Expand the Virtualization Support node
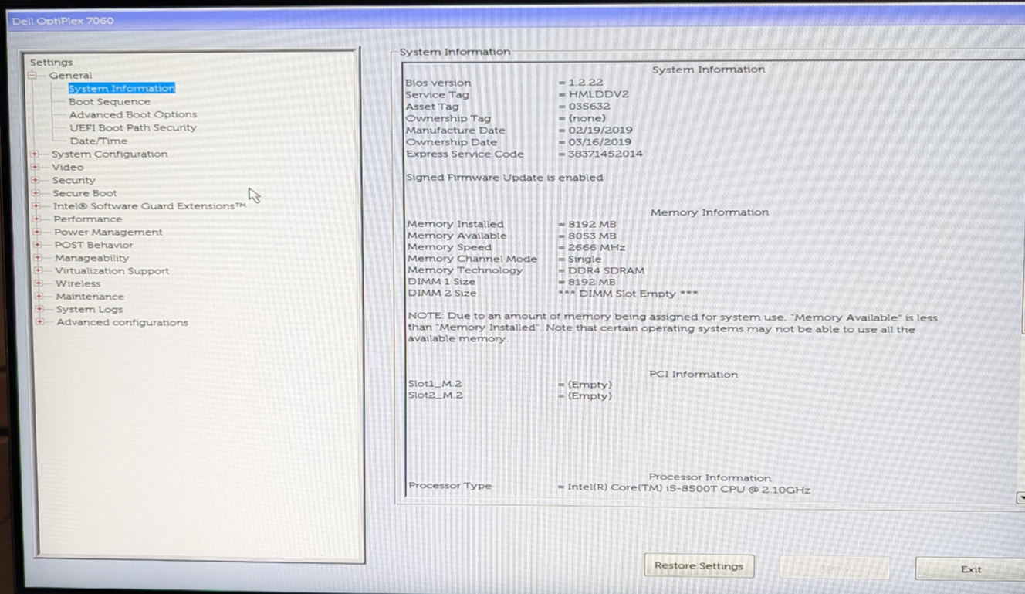Screen dimensions: 1025x594 click(x=38, y=271)
